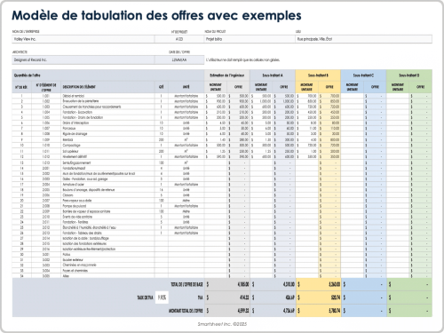The width and height of the screenshot is (444, 333).
Task: Select the 'Montant total de l'offre' label
Action: [x=186, y=311]
